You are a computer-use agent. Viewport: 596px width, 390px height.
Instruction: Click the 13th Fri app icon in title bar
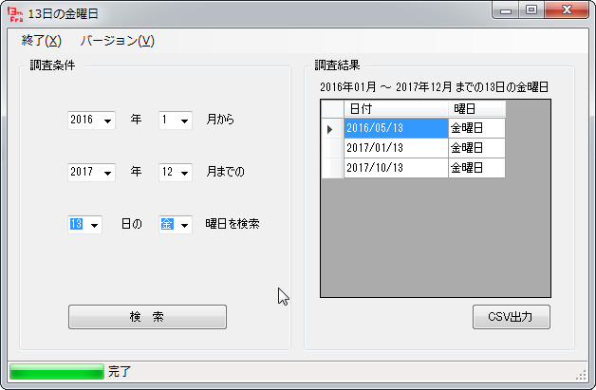point(15,14)
